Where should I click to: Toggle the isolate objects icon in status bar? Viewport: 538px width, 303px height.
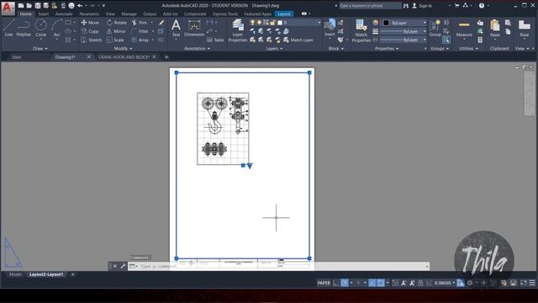pos(504,283)
